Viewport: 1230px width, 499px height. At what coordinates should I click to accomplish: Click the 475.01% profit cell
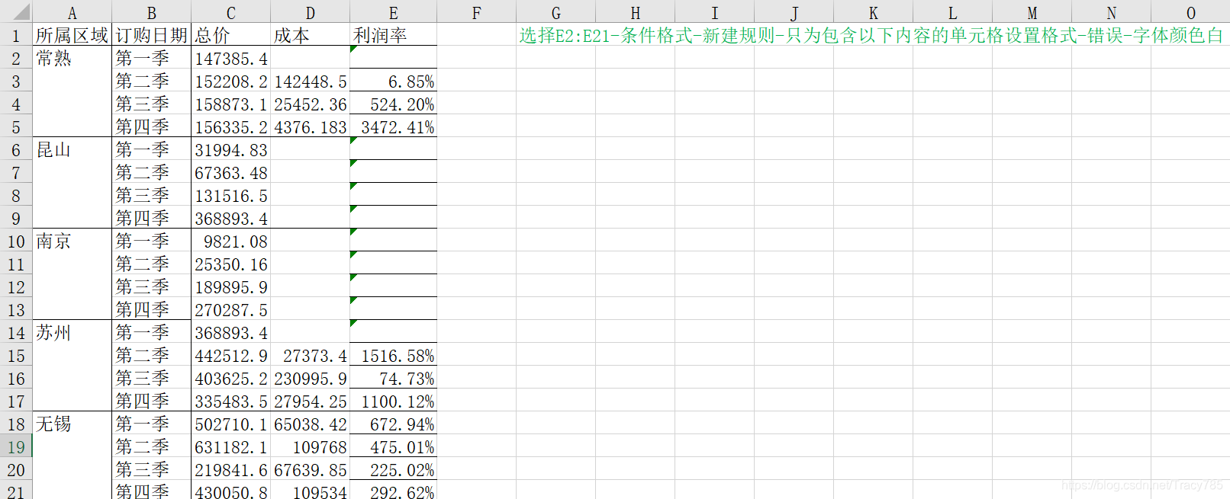(393, 446)
